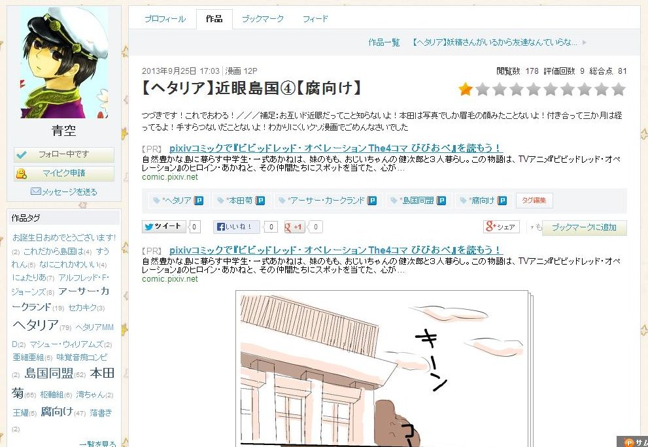
Task: Click sidebar tag これだから島国は
Action: point(54,252)
